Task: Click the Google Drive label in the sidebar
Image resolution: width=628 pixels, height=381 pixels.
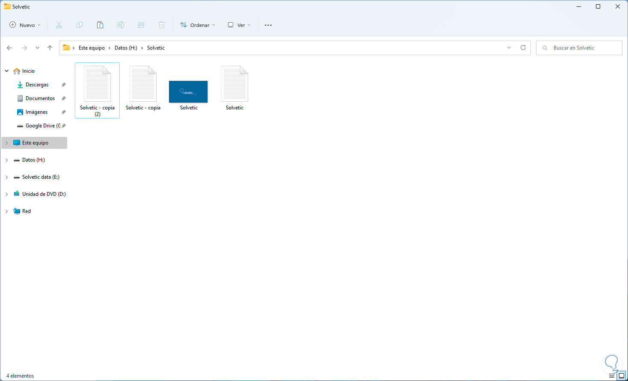Action: click(x=43, y=126)
